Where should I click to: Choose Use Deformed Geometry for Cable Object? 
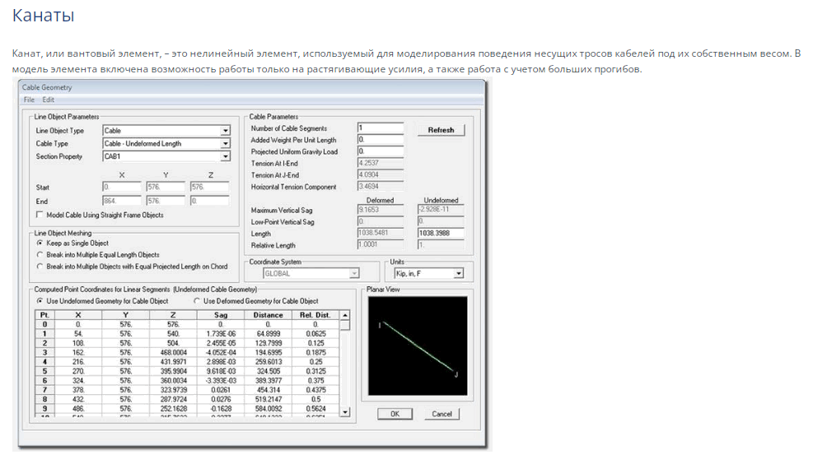[x=196, y=301]
